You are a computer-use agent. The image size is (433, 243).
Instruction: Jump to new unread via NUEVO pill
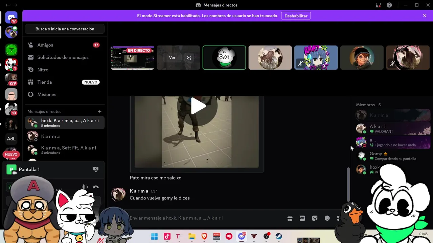11,154
